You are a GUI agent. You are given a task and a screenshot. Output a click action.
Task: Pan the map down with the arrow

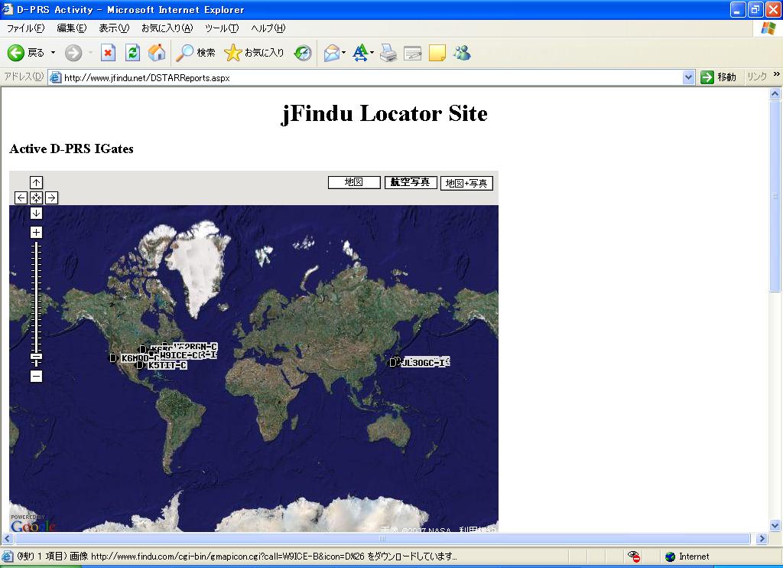[x=36, y=214]
